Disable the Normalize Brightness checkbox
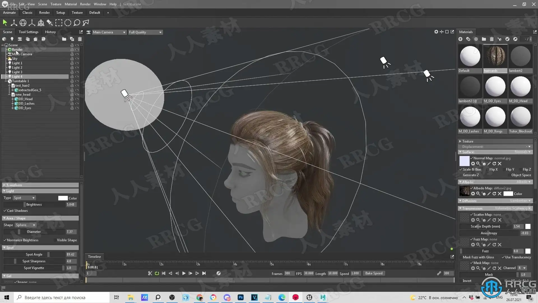This screenshot has width=538, height=303. [5, 240]
